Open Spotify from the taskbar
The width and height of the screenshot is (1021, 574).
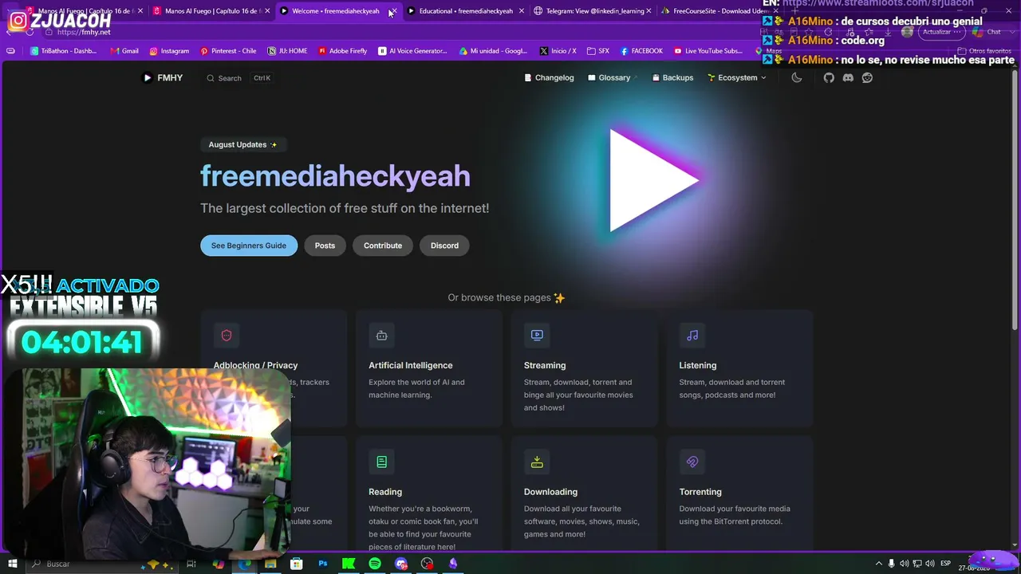375,564
